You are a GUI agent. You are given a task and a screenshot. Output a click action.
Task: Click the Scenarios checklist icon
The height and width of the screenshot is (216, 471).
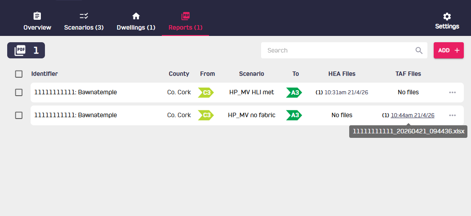point(84,16)
